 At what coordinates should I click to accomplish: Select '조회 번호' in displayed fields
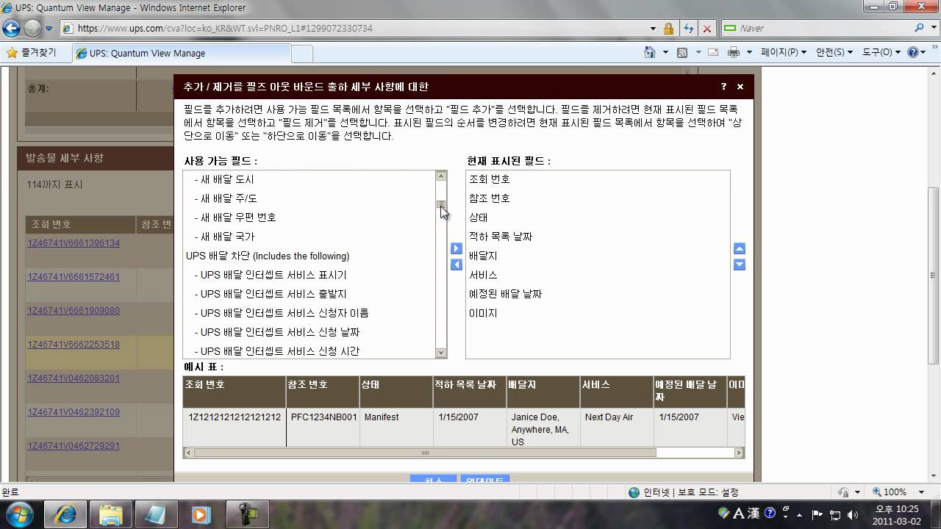point(490,179)
